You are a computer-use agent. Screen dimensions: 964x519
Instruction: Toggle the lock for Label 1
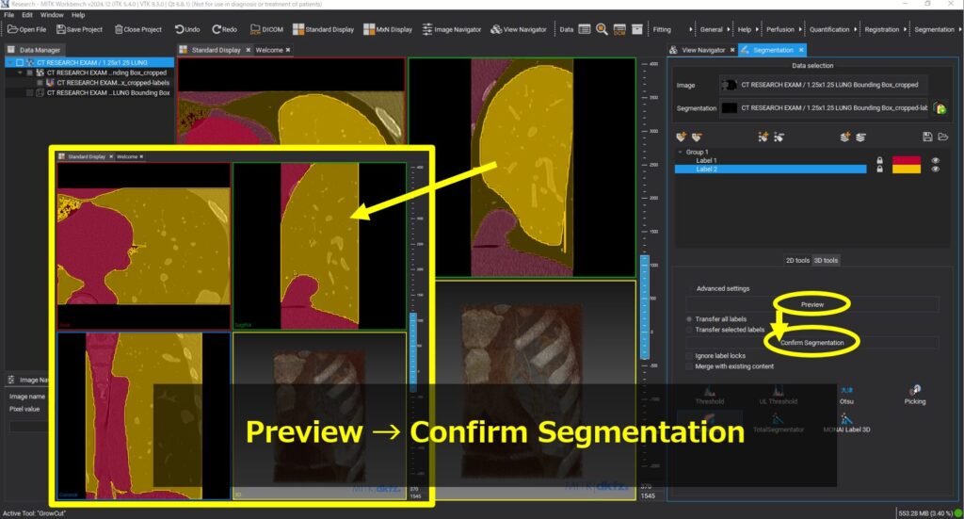click(880, 160)
